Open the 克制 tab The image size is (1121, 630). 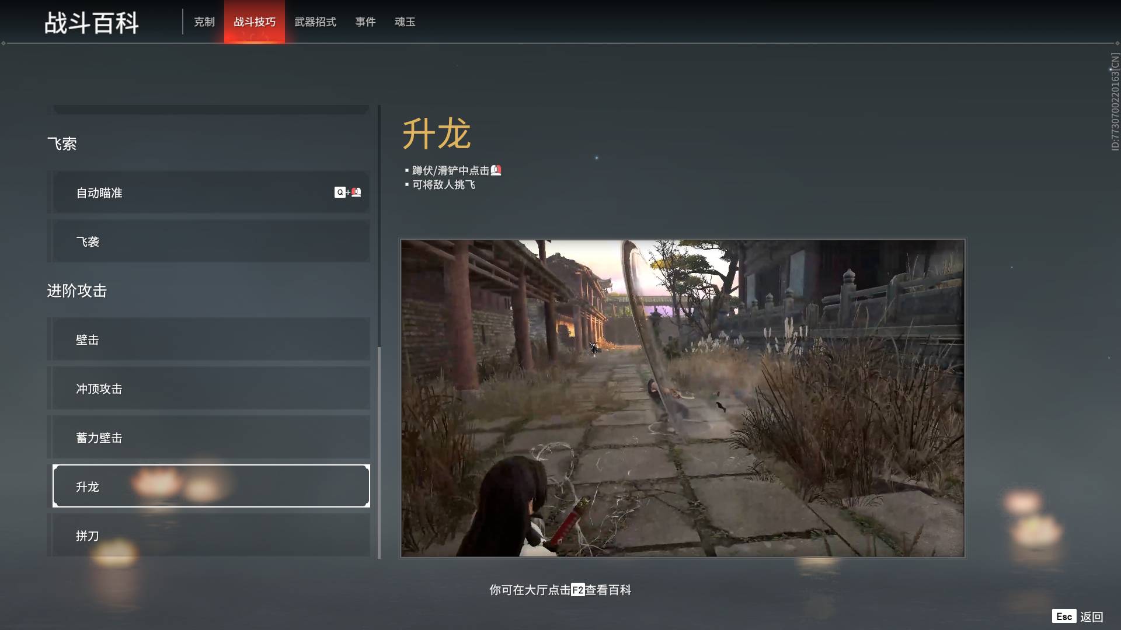204,22
